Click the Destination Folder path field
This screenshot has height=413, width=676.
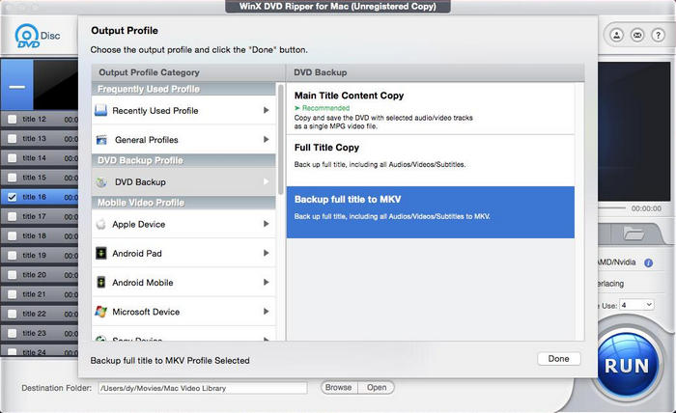(203, 388)
